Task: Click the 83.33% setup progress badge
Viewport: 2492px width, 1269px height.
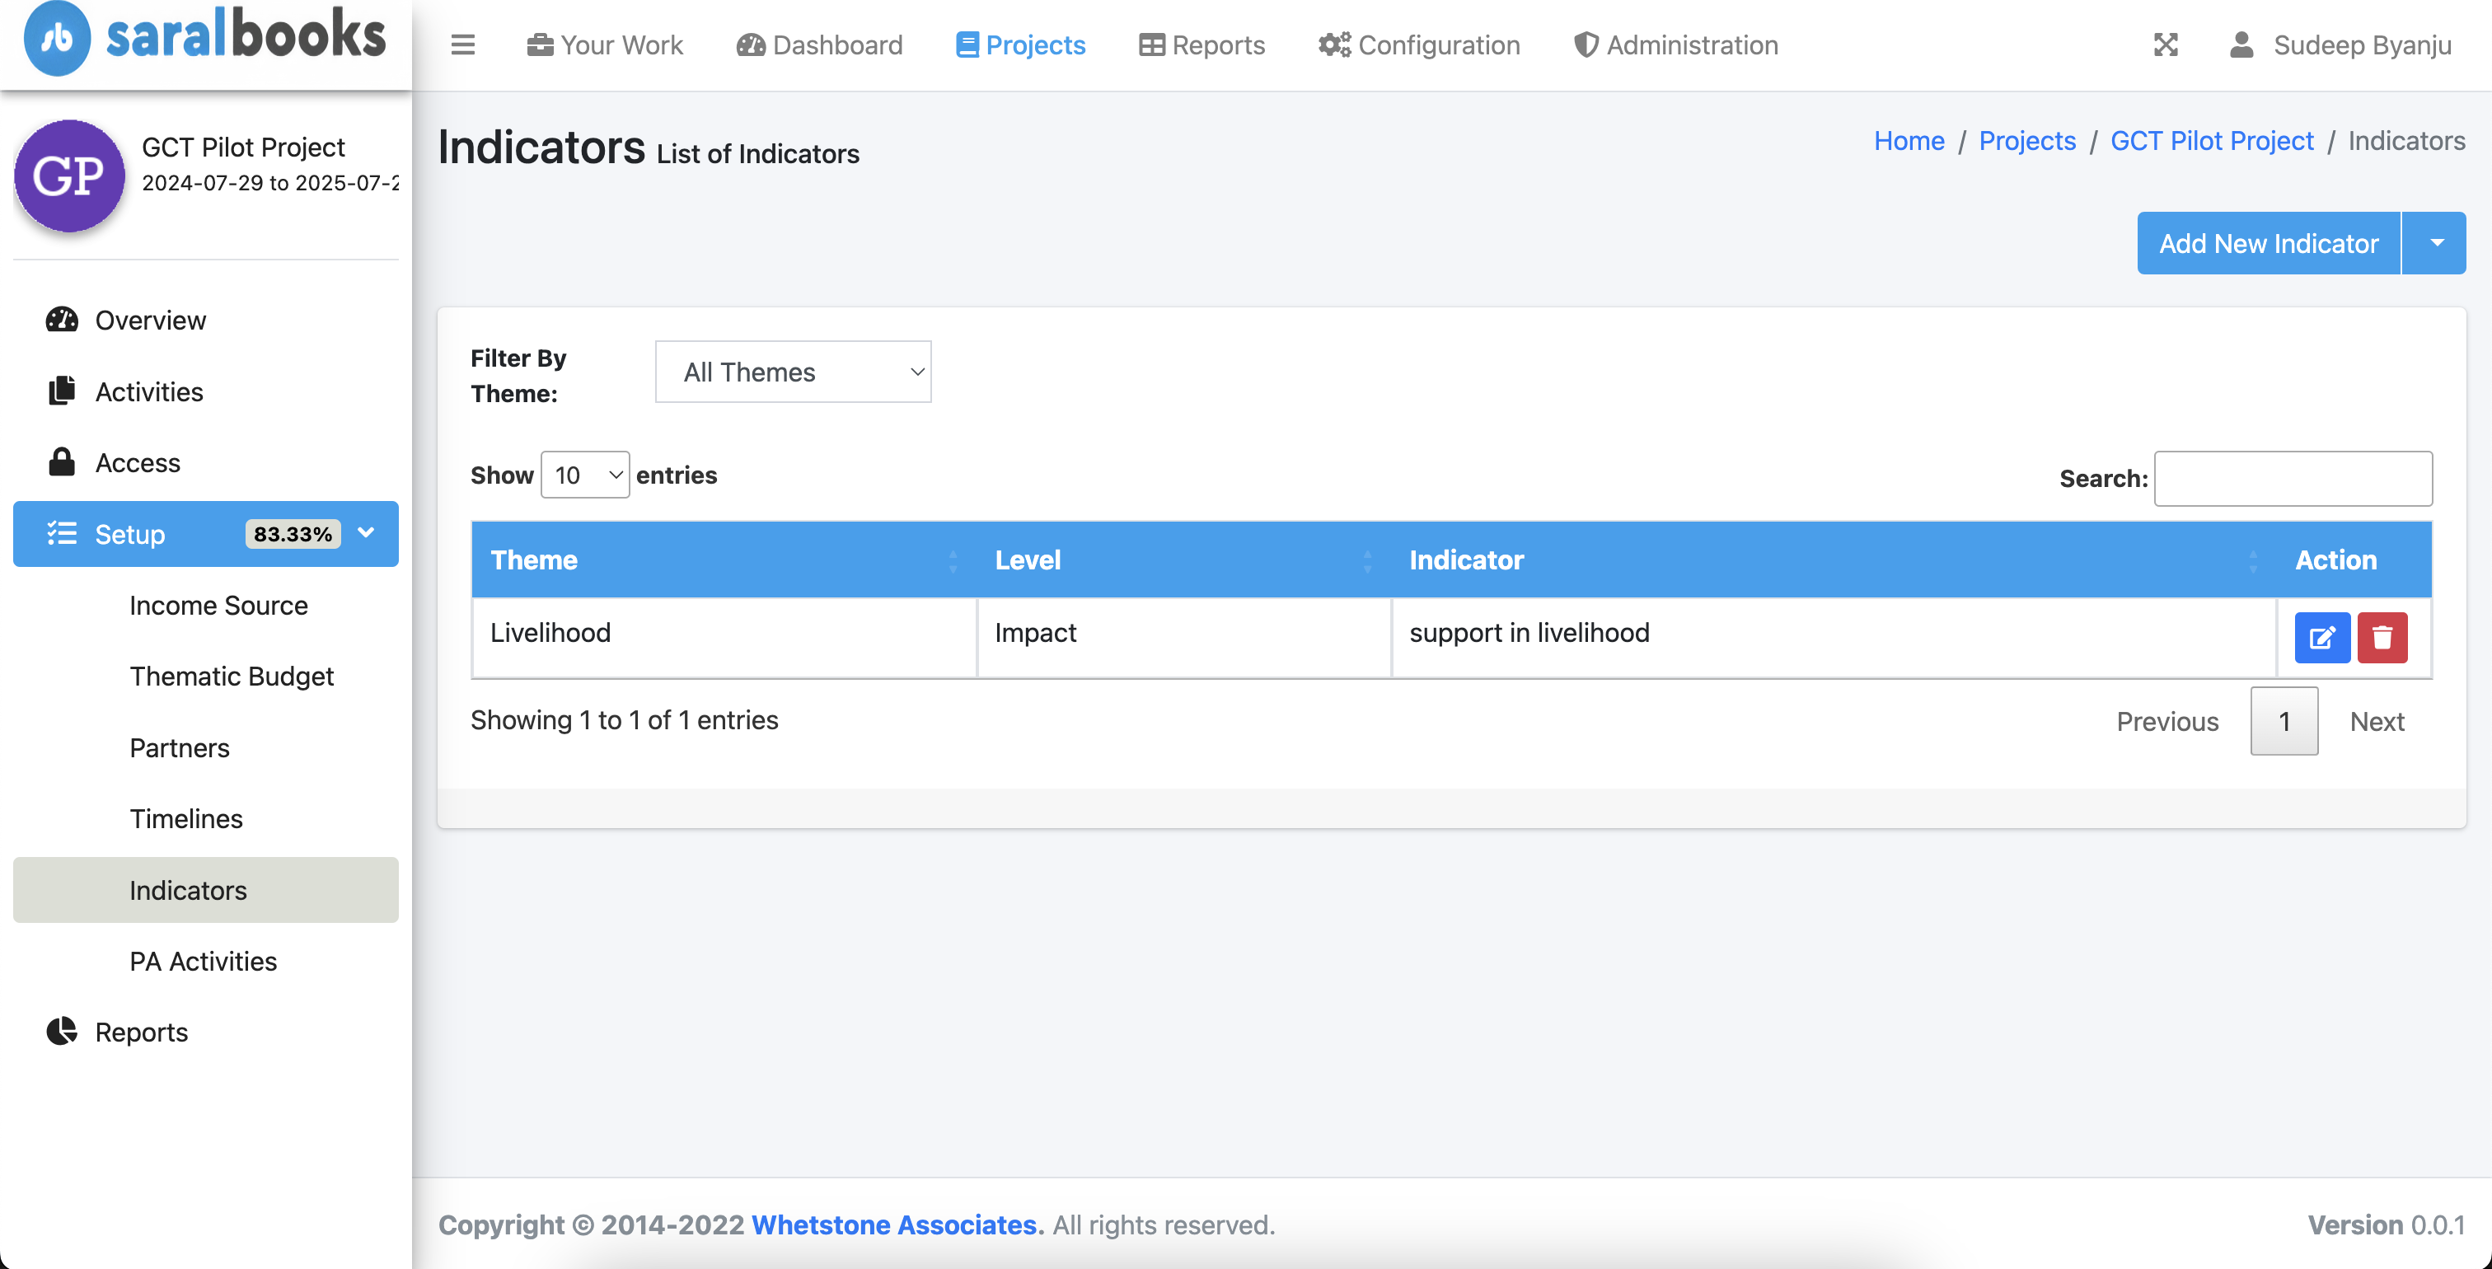Action: pos(293,534)
